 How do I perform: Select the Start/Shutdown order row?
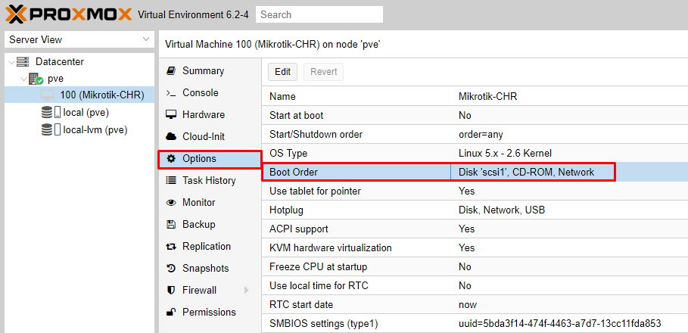[475, 134]
